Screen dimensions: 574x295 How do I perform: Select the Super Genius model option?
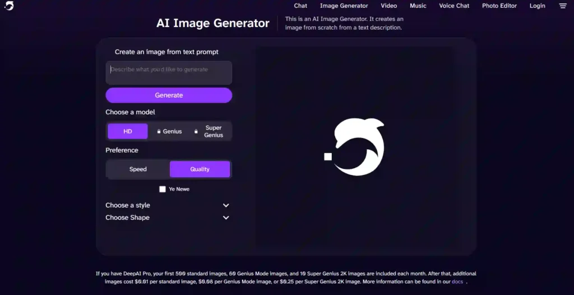coord(210,131)
